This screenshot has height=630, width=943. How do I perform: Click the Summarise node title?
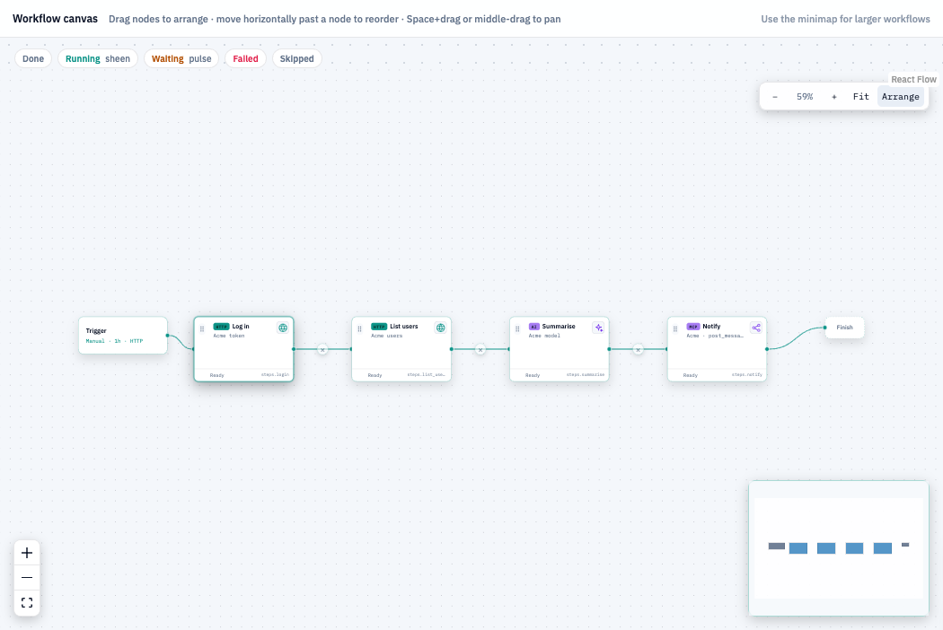point(559,327)
